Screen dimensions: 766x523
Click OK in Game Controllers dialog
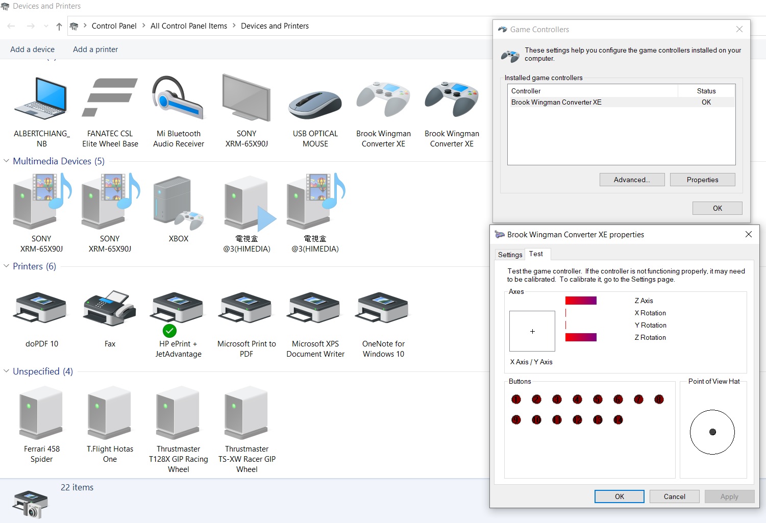(717, 208)
